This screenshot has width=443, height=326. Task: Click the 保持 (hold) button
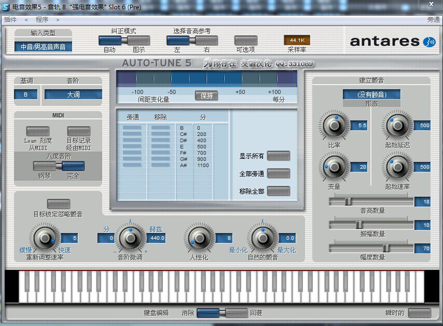click(206, 96)
